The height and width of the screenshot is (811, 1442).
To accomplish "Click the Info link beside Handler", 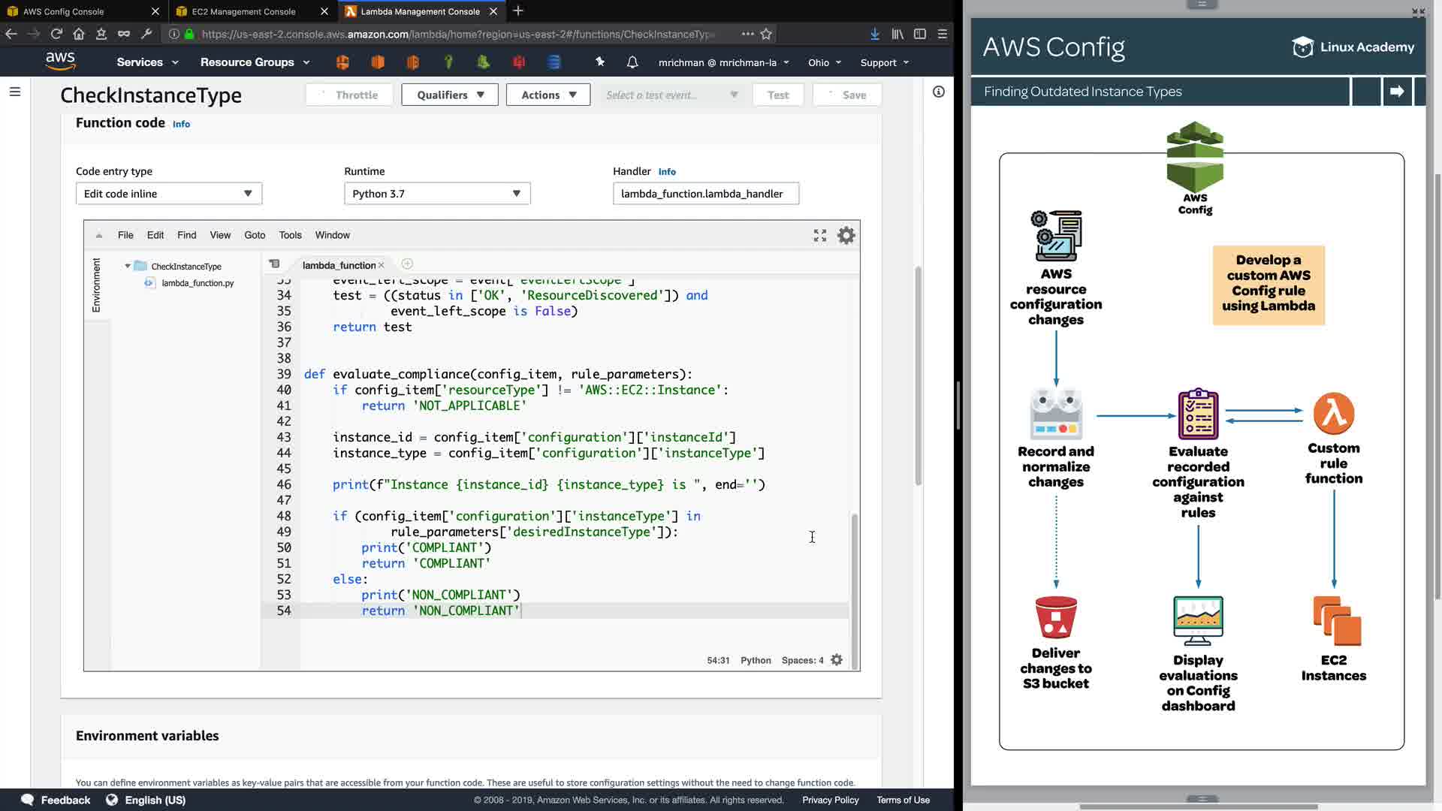I will [x=667, y=172].
